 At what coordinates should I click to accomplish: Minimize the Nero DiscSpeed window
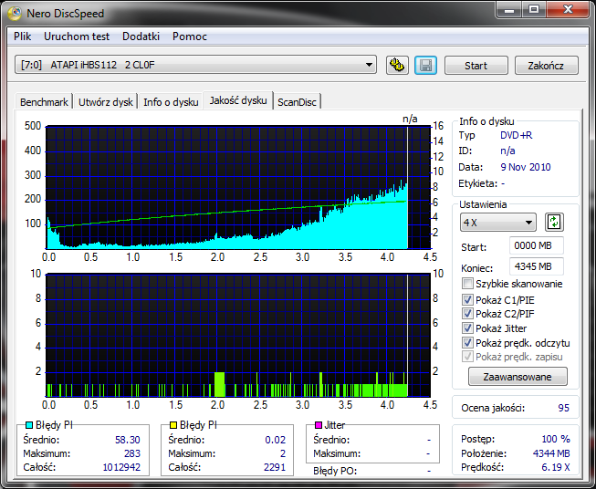coord(509,10)
